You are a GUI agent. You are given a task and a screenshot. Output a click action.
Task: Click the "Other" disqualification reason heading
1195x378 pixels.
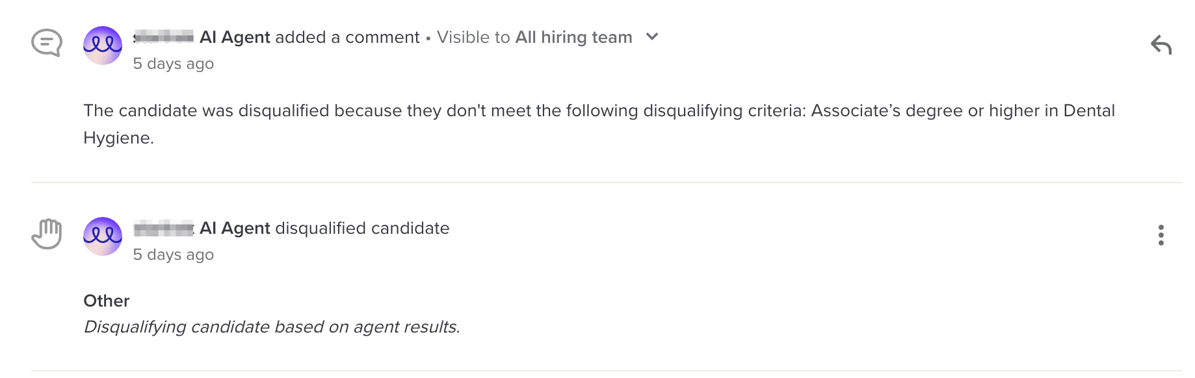[x=107, y=301]
